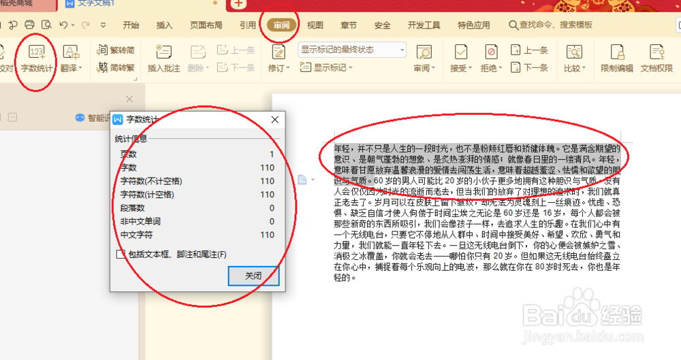
Task: Expand the 接受 dropdown arrow
Action: click(x=471, y=68)
